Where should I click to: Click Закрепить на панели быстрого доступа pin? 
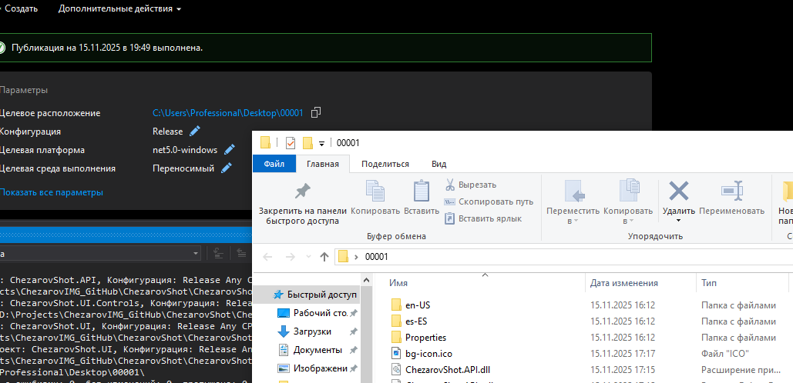303,203
